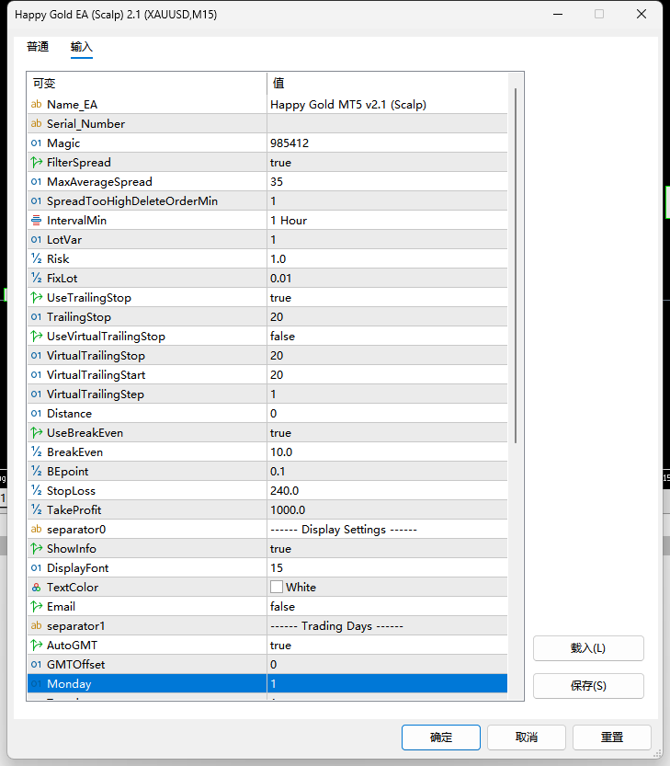The height and width of the screenshot is (766, 670).
Task: Click the 值 column header
Action: 387,83
